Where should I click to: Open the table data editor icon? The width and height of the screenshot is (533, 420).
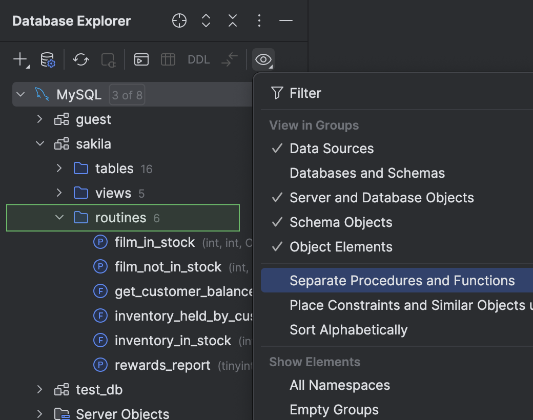point(169,59)
